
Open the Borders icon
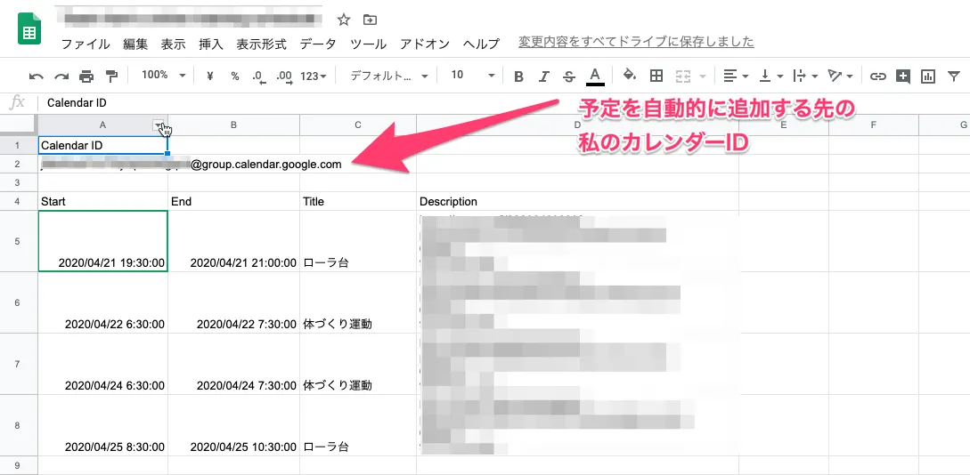click(656, 76)
